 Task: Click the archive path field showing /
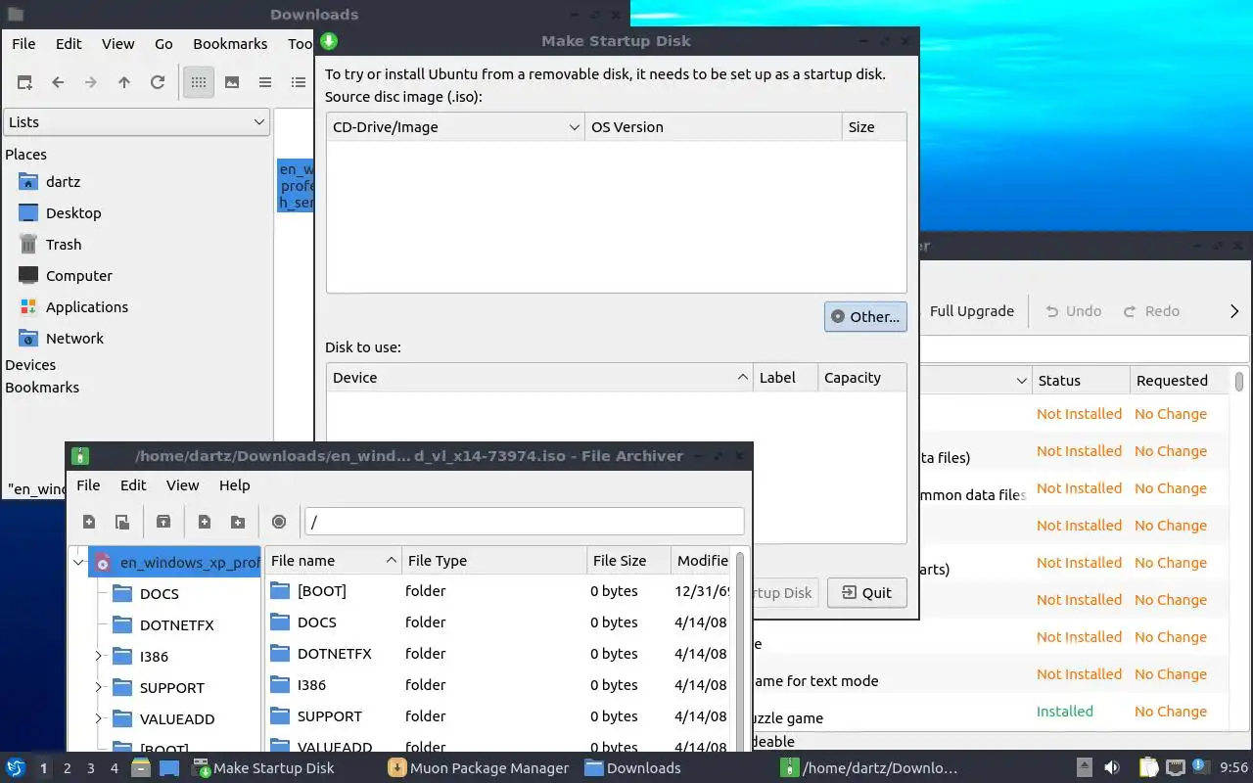pos(524,522)
